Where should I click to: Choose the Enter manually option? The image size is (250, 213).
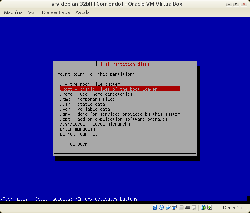click(x=78, y=129)
